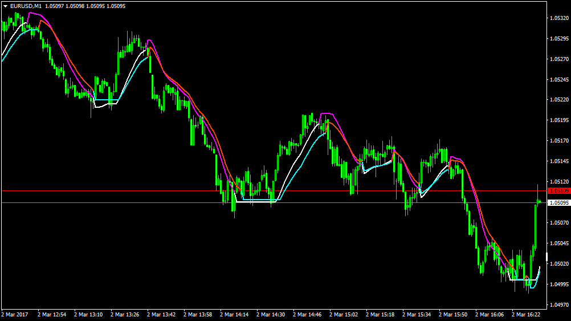Open the chart menu triangle beside EURUSD,M1
Viewport: 571px width, 321px height.
pos(6,6)
